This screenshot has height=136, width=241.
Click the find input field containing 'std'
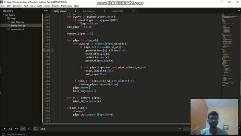tap(110, 129)
